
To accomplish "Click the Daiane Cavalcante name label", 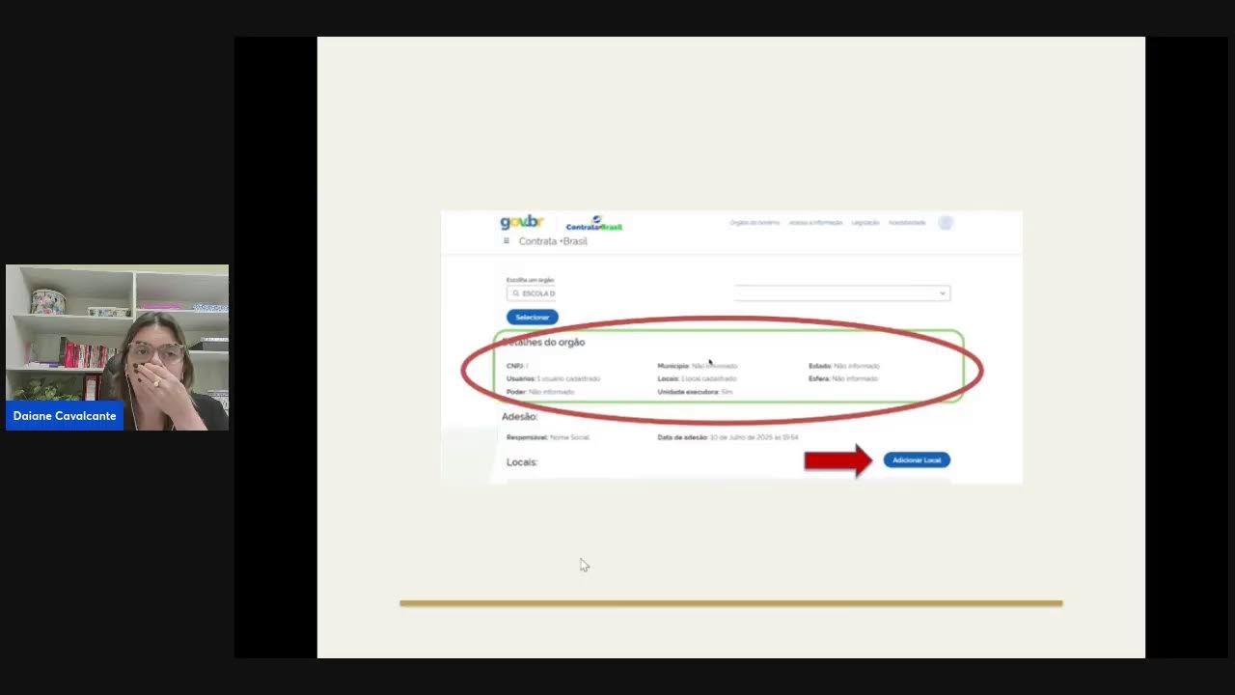I will pyautogui.click(x=65, y=416).
